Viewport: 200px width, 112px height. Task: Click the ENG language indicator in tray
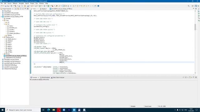186,110
